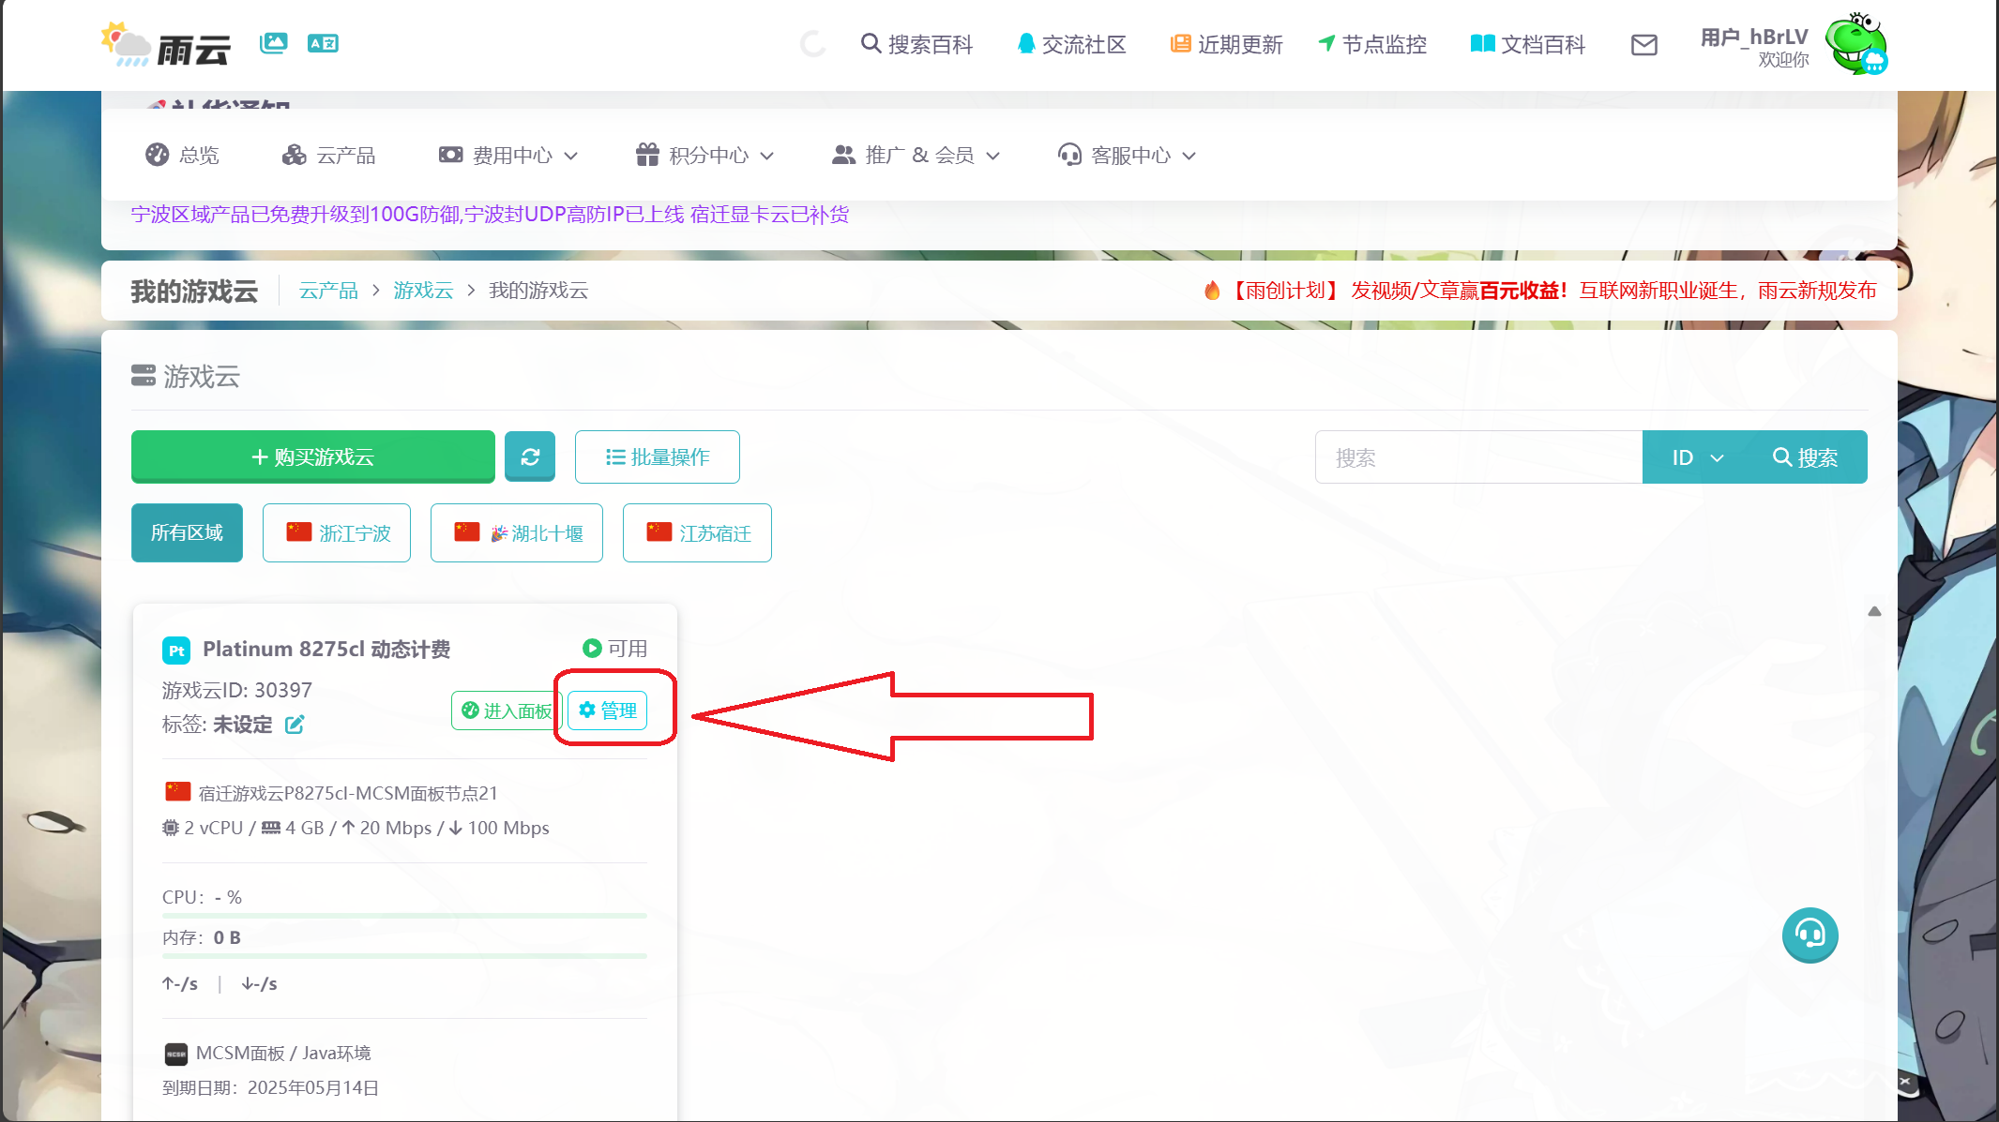Edit server tag with pencil icon
Viewport: 1999px width, 1122px height.
(295, 725)
